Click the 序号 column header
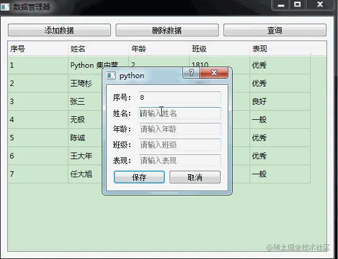Image resolution: width=338 pixels, height=259 pixels. [38, 49]
